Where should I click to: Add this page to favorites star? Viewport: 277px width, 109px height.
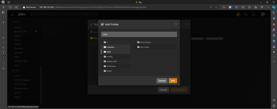(x=216, y=7)
